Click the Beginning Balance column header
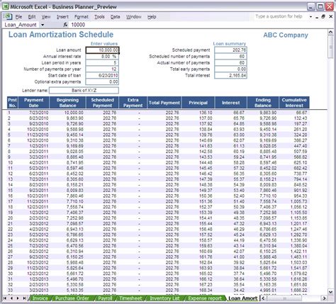This screenshot has width=336, height=304. (x=67, y=103)
